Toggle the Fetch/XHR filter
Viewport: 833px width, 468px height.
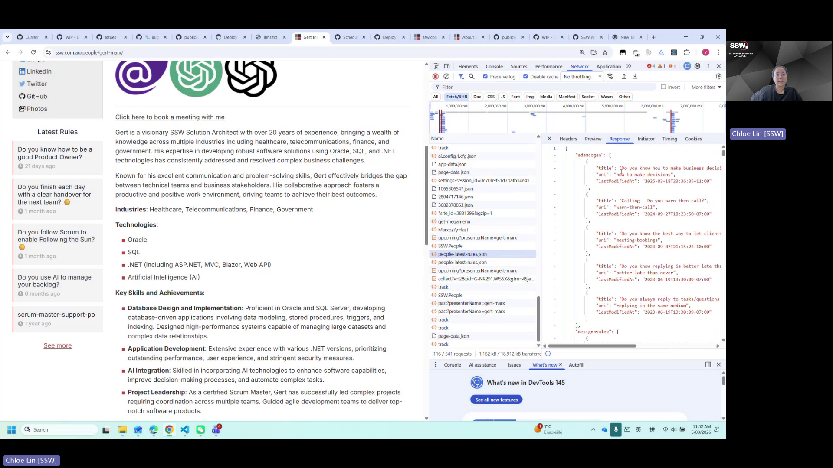(x=456, y=97)
